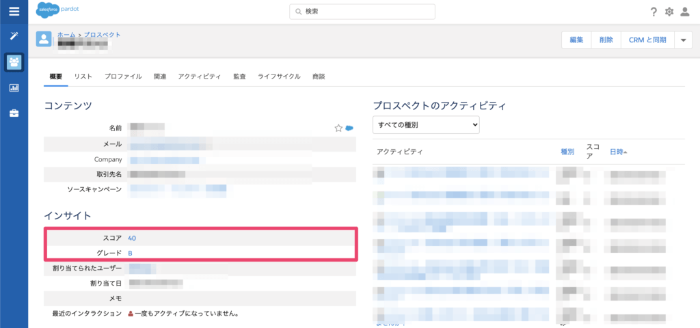Click the アクティビティ column header
The height and width of the screenshot is (328, 700).
[x=399, y=152]
